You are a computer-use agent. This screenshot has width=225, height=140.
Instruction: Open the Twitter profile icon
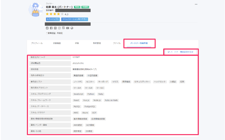[x=47, y=28]
